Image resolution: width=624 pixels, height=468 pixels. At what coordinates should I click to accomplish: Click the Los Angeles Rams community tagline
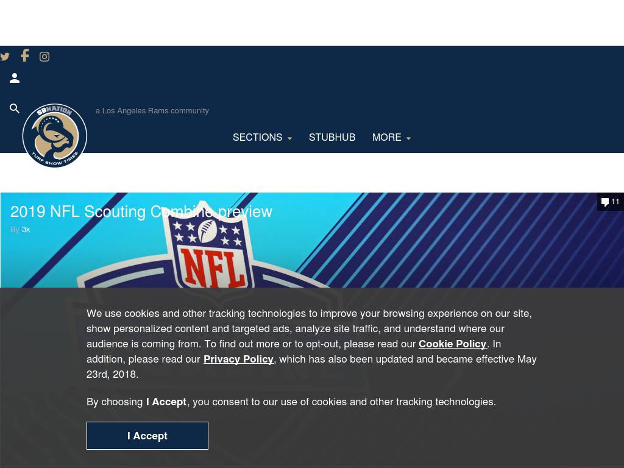pyautogui.click(x=152, y=110)
